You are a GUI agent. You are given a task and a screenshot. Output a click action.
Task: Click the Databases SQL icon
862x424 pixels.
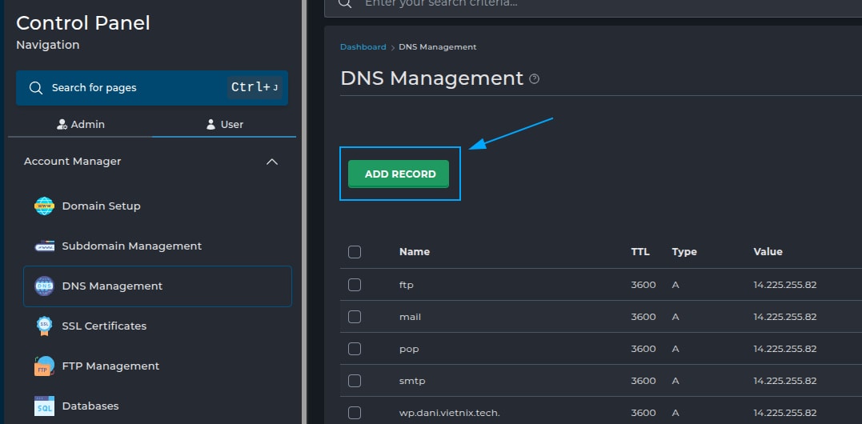click(x=44, y=406)
